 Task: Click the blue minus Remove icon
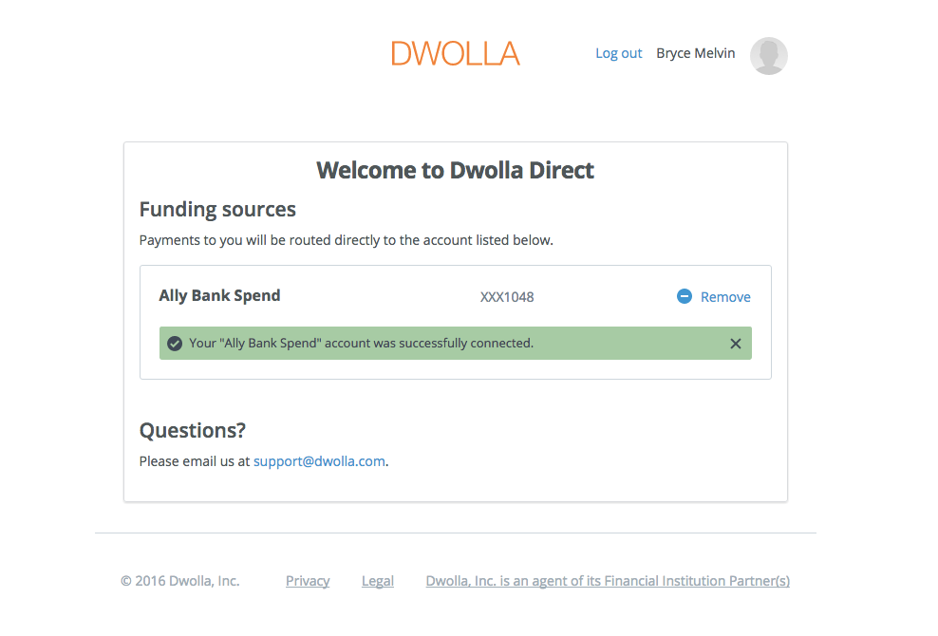tap(685, 296)
